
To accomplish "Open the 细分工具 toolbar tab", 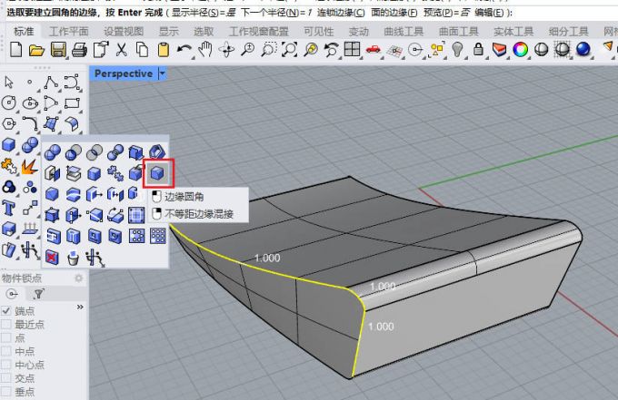I will tap(568, 31).
